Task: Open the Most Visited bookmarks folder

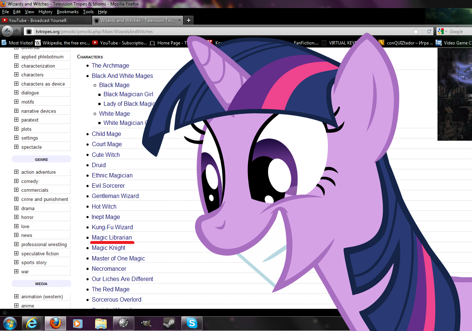Action: pyautogui.click(x=17, y=43)
